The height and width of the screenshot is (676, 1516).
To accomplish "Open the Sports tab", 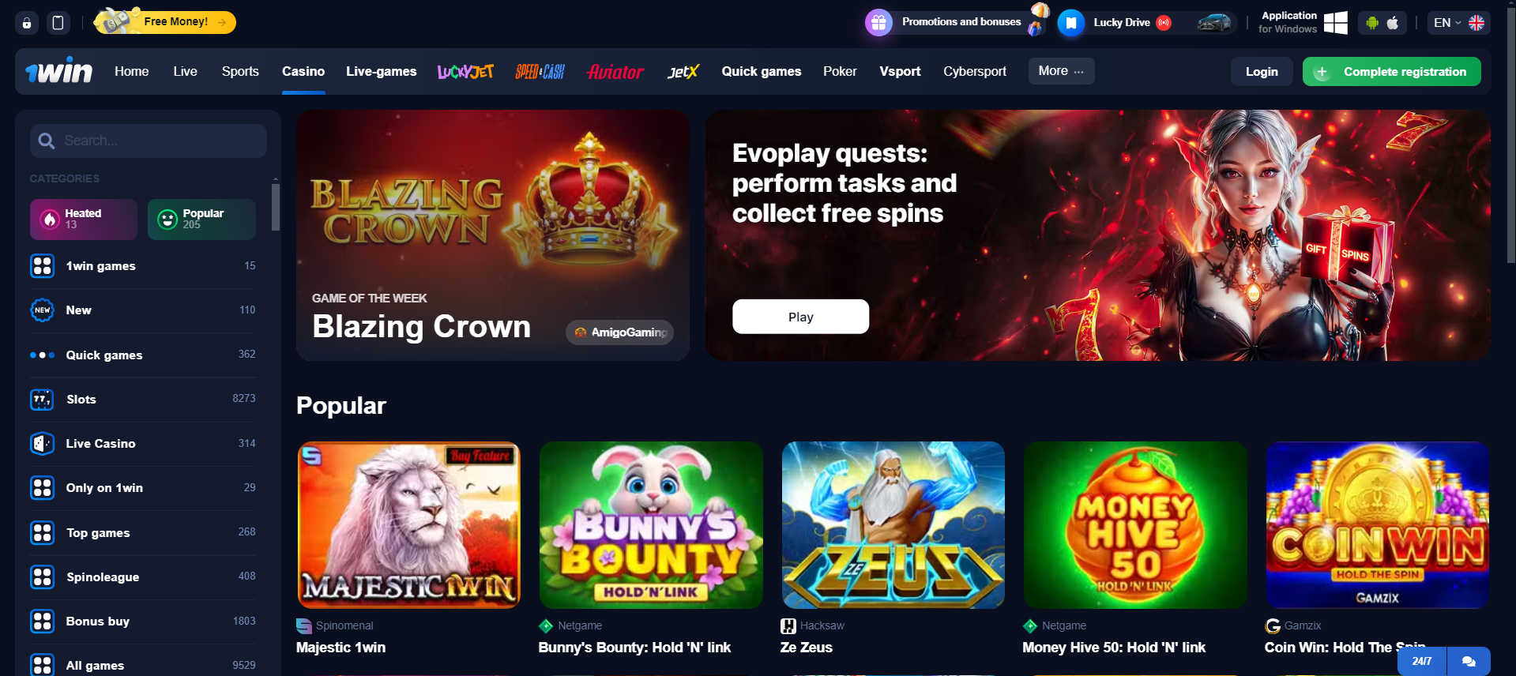I will click(240, 71).
